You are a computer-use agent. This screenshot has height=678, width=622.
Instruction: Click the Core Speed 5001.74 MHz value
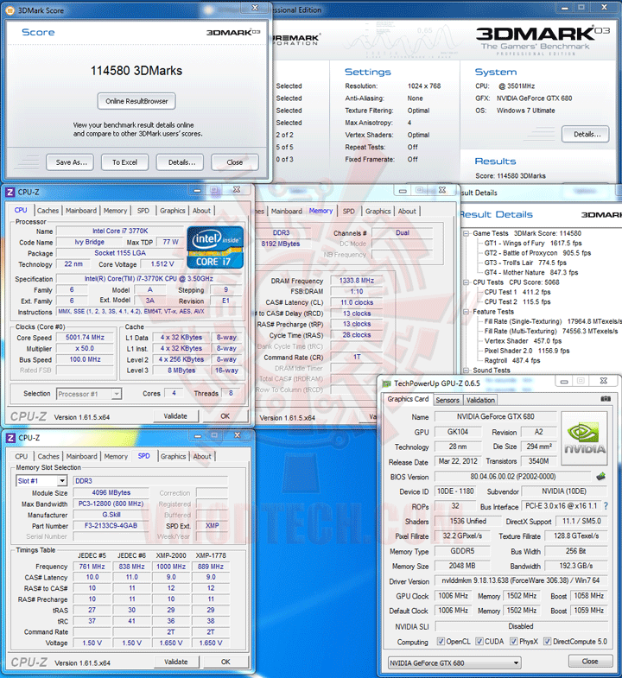86,337
